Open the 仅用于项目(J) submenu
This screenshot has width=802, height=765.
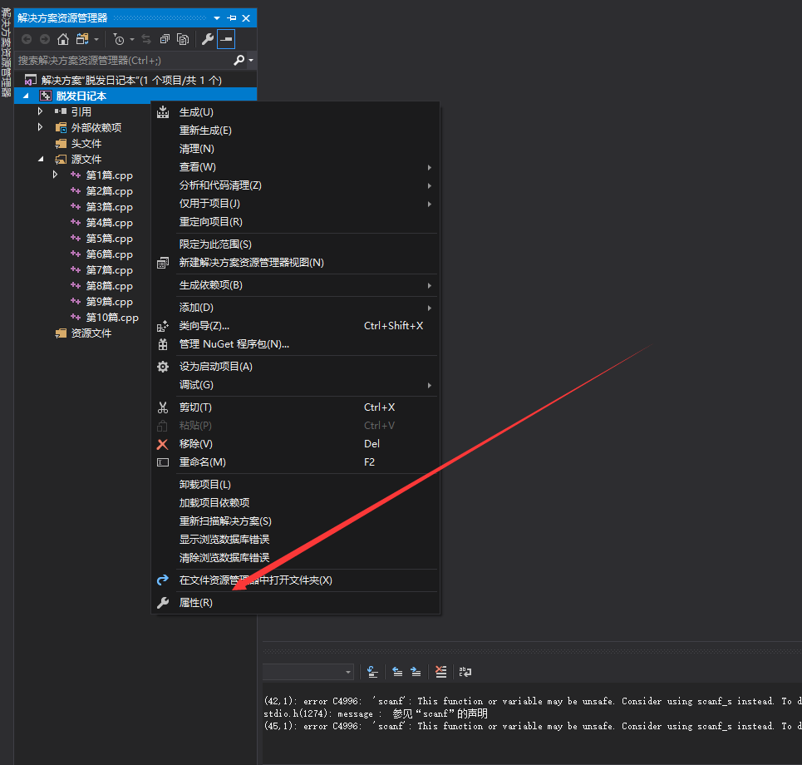(x=295, y=204)
